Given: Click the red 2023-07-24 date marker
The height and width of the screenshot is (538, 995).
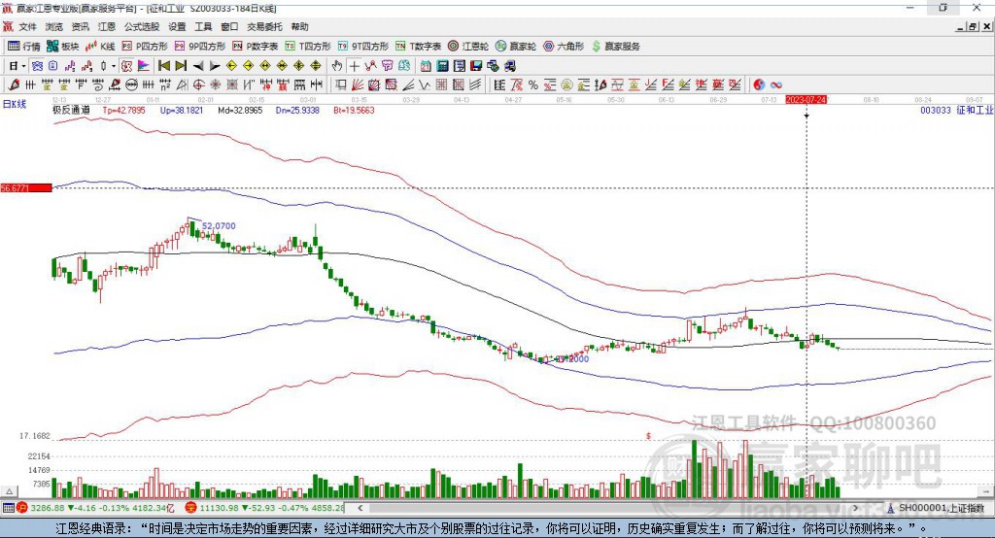Looking at the screenshot, I should coord(806,100).
